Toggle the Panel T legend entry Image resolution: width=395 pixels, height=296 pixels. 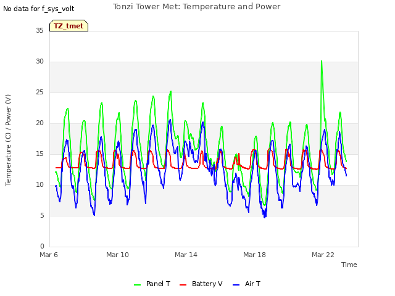coord(152,284)
